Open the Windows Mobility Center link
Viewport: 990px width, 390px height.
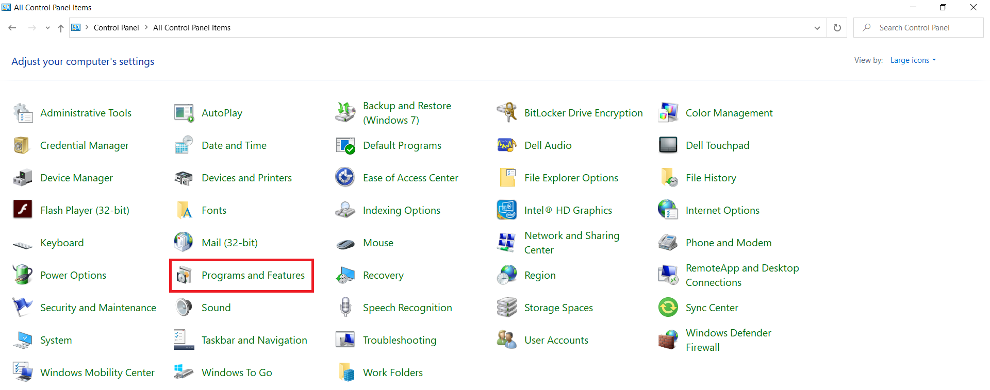(97, 372)
